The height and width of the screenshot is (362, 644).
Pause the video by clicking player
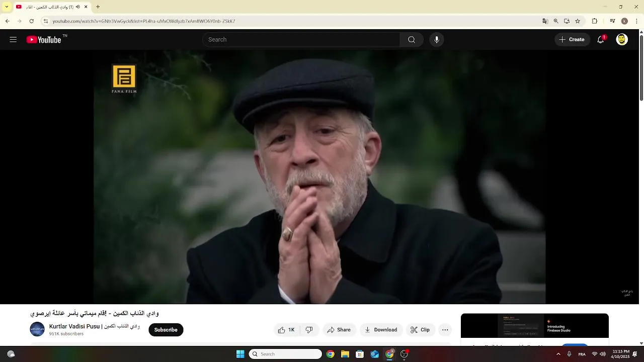(x=319, y=176)
